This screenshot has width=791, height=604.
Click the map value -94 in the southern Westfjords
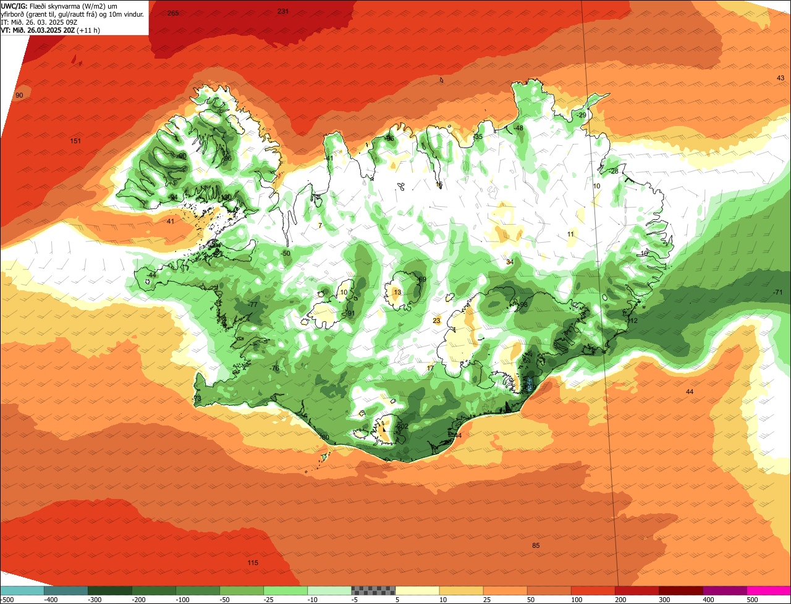coord(173,197)
